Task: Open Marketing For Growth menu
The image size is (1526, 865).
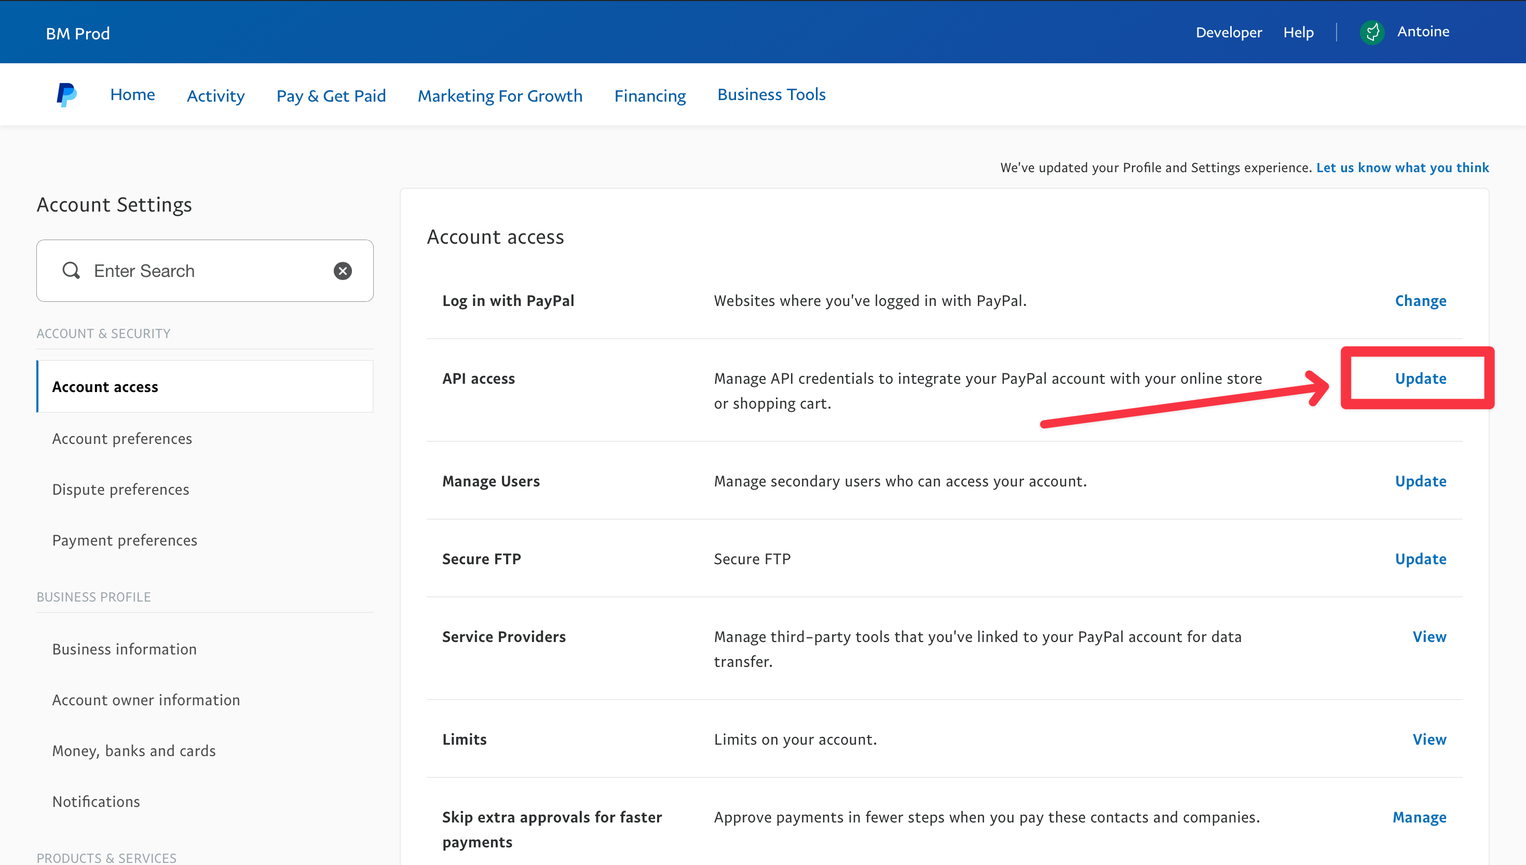Action: 500,95
